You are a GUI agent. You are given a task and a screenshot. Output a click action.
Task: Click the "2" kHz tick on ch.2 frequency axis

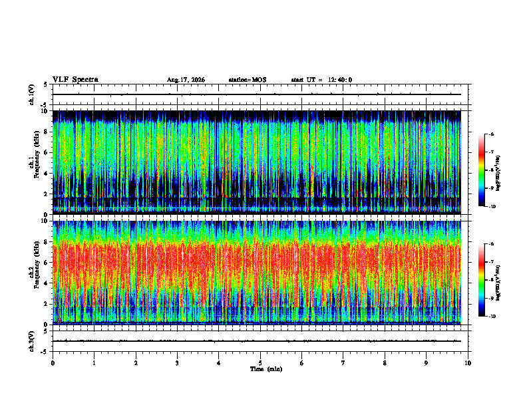pyautogui.click(x=47, y=304)
